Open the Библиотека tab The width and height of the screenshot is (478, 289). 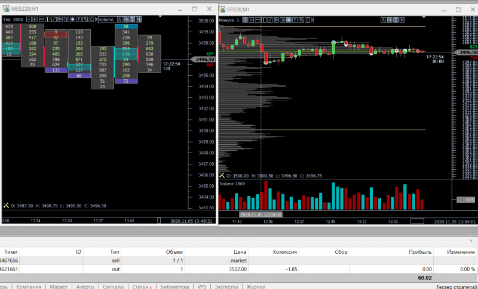point(174,287)
